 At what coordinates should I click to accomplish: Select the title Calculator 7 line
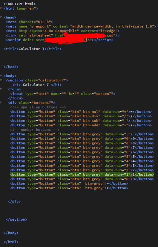33,49
